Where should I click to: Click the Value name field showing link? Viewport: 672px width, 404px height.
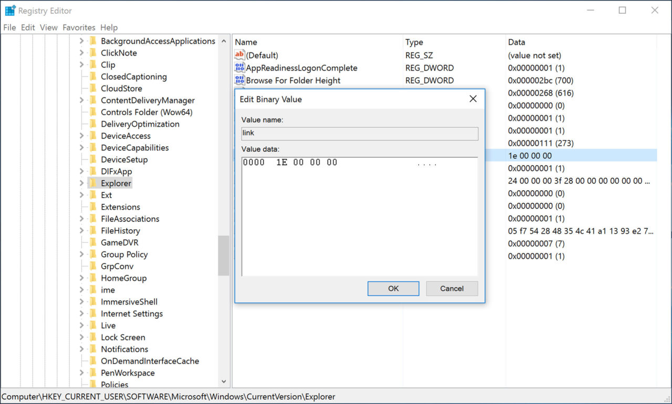pyautogui.click(x=360, y=133)
